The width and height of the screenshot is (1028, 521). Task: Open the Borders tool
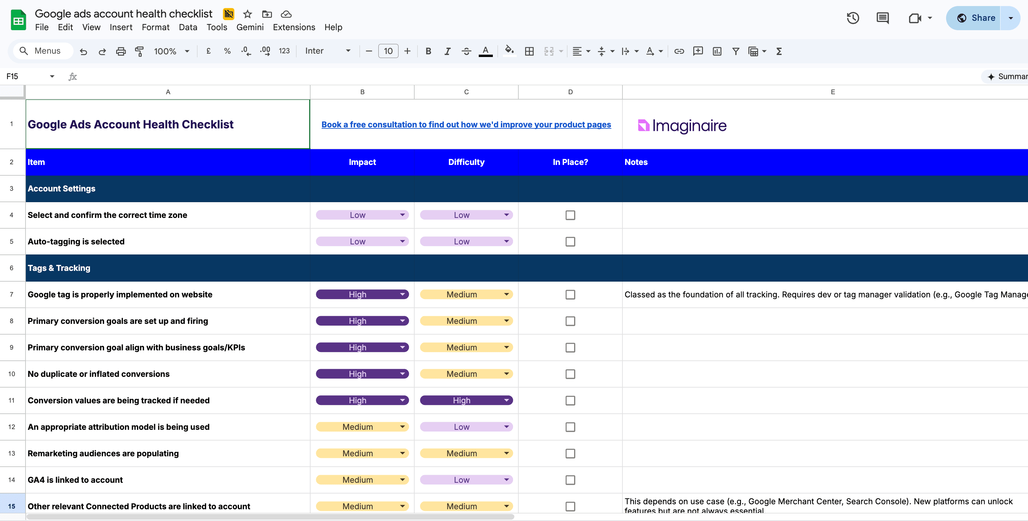[x=529, y=51]
